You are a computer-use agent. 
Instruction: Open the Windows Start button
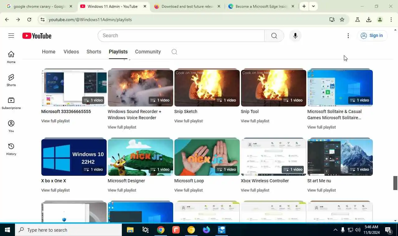point(7,230)
